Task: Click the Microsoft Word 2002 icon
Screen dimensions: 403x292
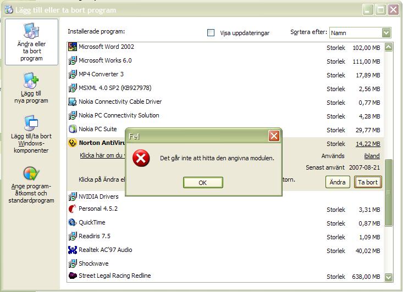Action: (73, 47)
